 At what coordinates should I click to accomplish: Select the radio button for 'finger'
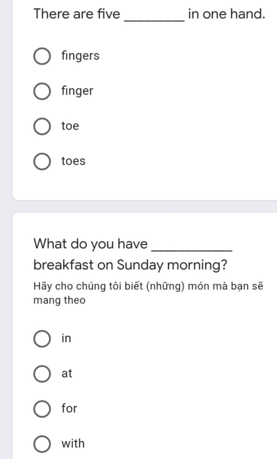(x=42, y=91)
